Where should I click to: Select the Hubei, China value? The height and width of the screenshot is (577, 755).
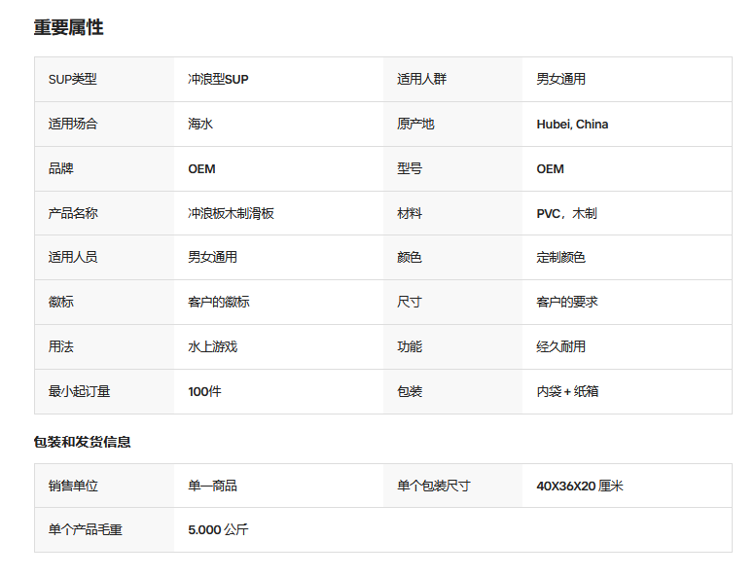(572, 125)
